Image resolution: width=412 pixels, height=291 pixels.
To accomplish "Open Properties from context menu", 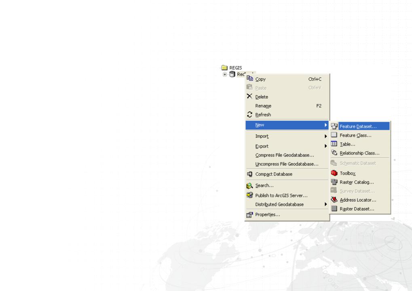I will point(287,215).
